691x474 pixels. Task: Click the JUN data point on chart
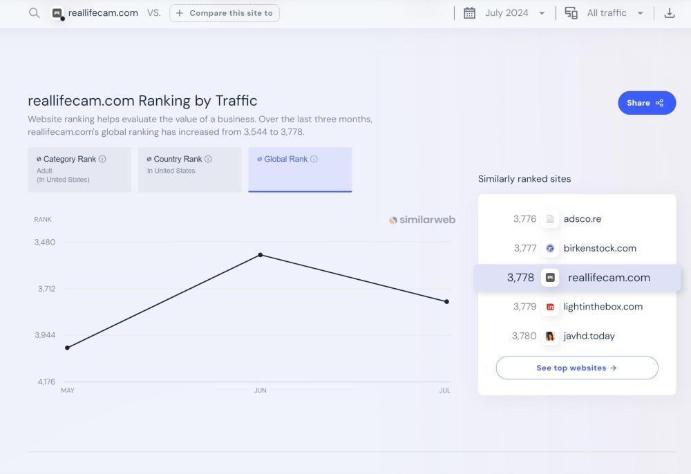coord(261,255)
